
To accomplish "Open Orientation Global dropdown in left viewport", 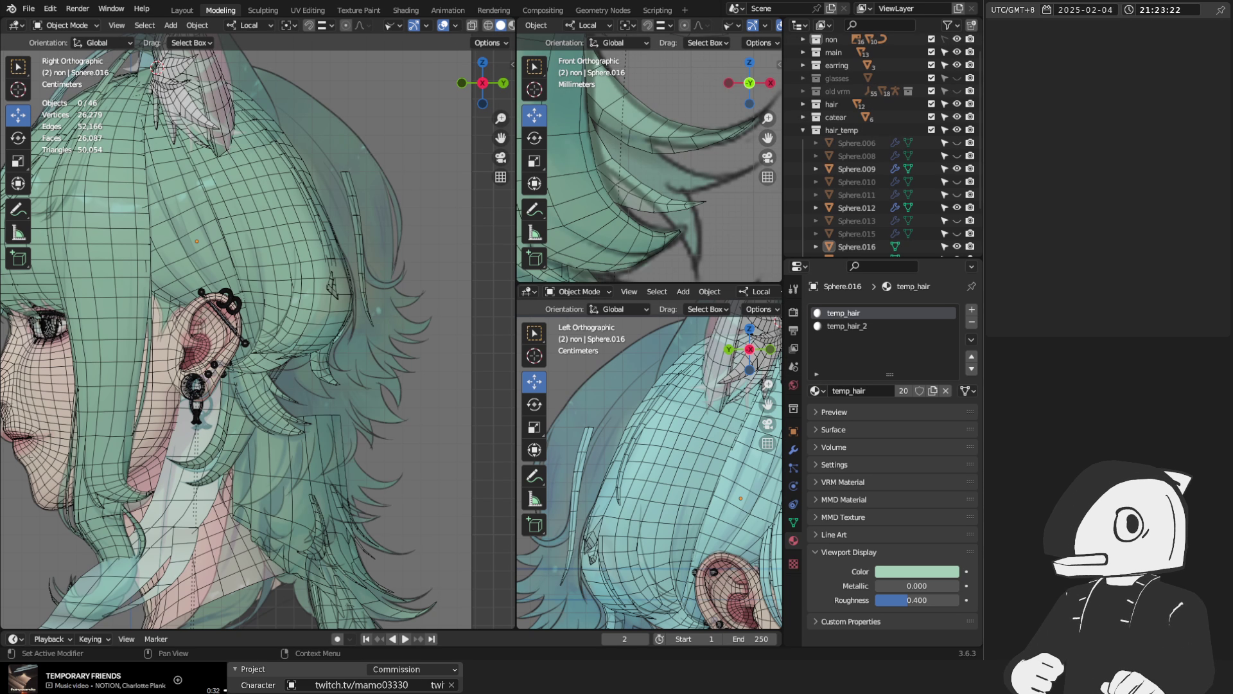I will pyautogui.click(x=103, y=42).
